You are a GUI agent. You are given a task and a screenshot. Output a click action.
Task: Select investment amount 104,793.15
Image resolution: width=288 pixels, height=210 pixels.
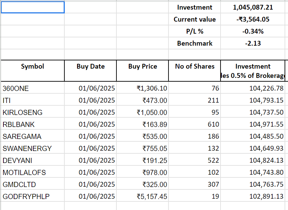[253, 100]
